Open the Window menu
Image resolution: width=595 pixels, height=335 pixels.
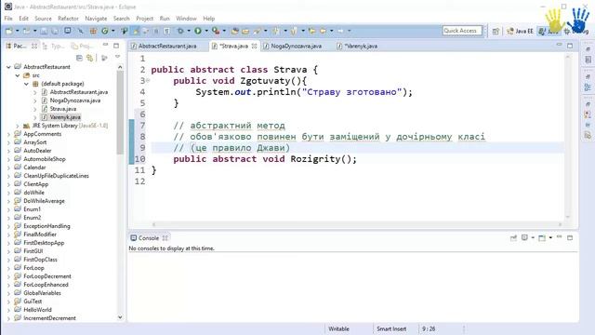tap(186, 19)
